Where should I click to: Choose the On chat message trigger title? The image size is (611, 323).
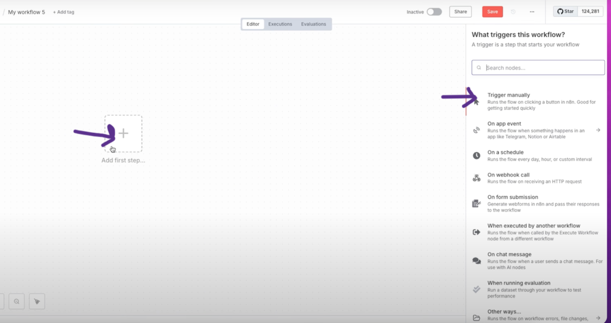pos(510,254)
